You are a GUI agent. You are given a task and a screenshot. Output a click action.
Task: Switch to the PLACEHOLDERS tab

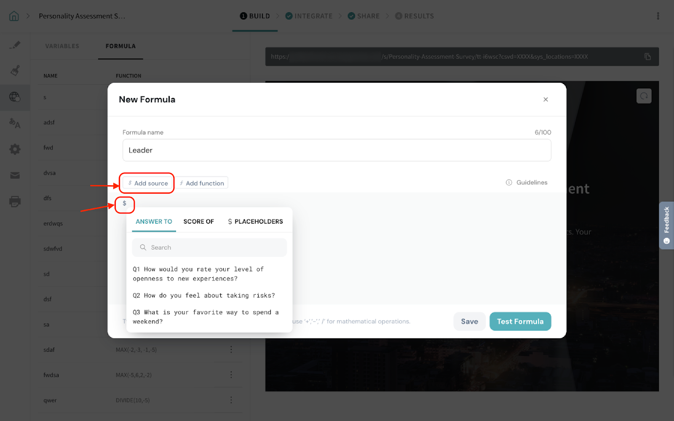point(255,221)
